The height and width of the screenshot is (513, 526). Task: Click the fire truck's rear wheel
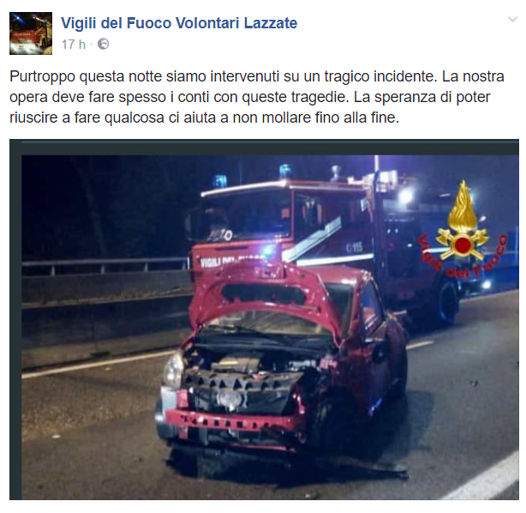[x=446, y=302]
